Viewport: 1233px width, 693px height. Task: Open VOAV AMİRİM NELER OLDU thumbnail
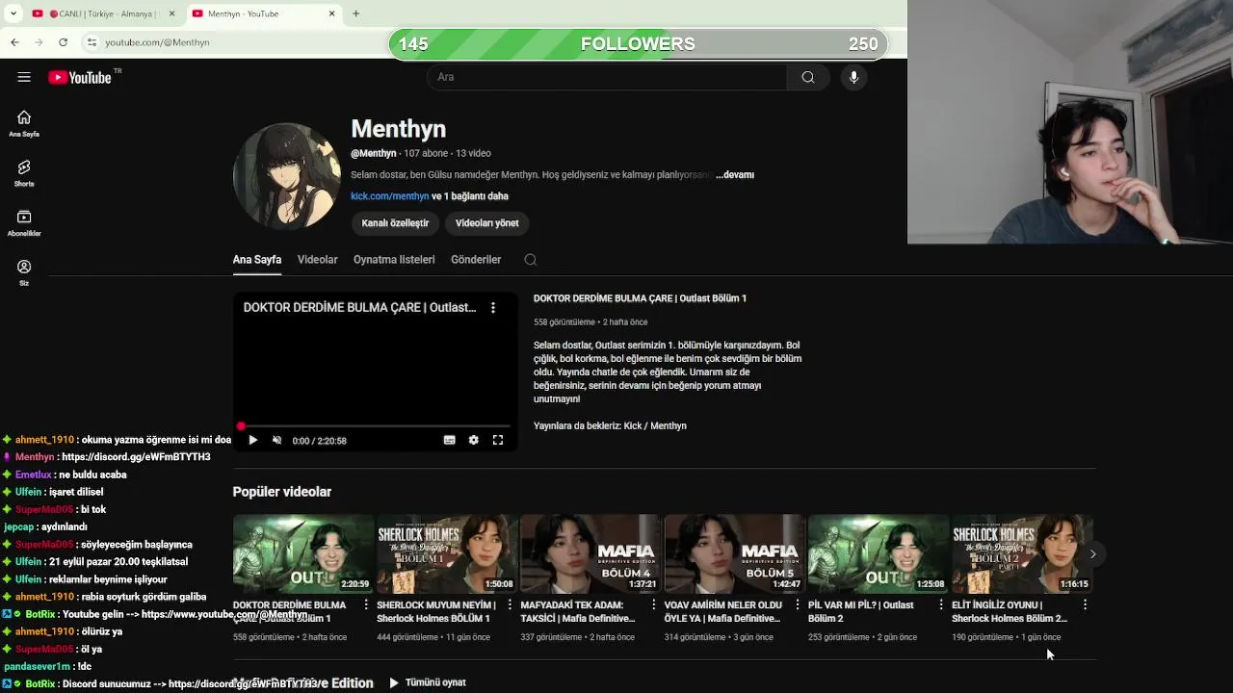point(734,553)
